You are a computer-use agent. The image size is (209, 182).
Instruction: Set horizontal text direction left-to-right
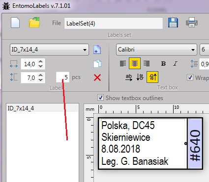(129, 77)
